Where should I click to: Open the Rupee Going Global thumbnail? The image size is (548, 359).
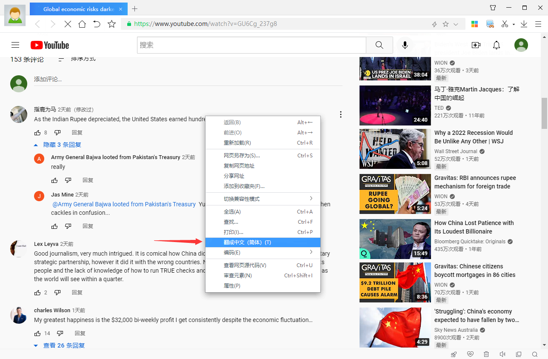(x=395, y=194)
